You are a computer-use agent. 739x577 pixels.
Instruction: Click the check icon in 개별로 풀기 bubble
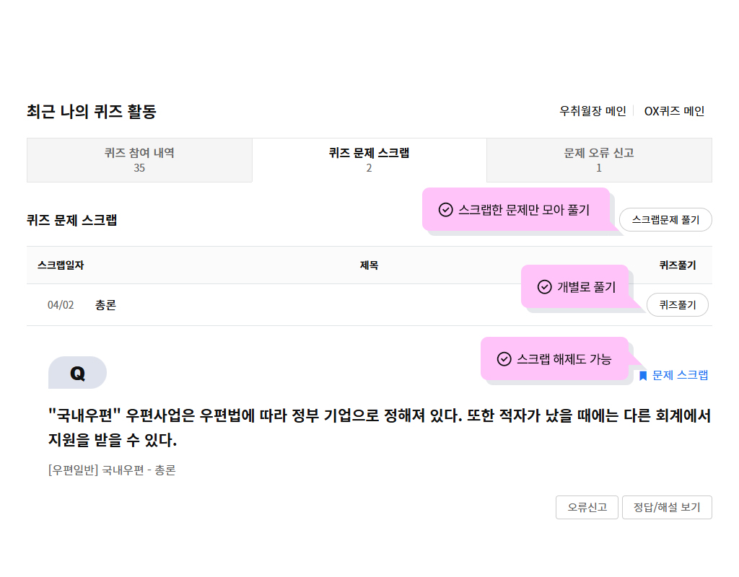click(x=544, y=287)
